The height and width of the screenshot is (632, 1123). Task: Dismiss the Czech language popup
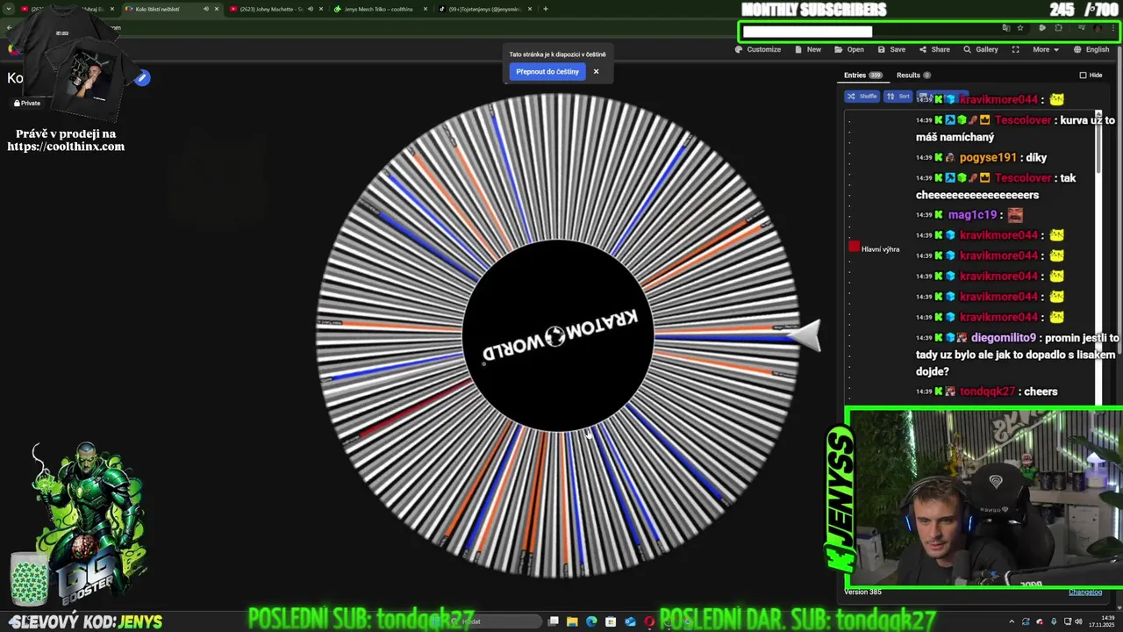596,72
